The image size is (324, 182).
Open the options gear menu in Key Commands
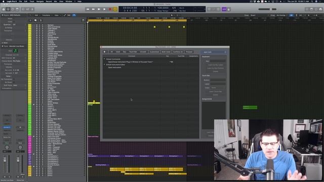point(105,52)
